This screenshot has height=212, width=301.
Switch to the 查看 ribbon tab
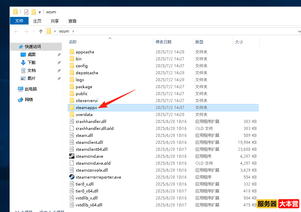coord(72,21)
